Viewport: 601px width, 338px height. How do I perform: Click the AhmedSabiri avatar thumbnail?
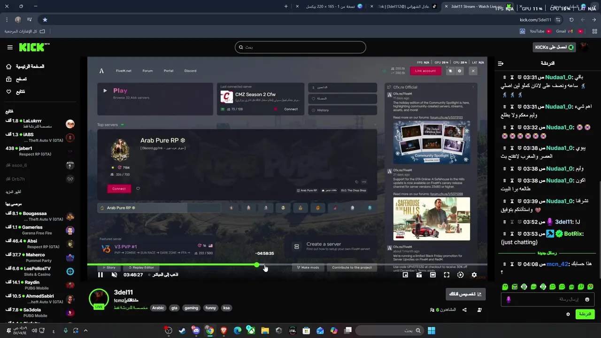(x=70, y=299)
